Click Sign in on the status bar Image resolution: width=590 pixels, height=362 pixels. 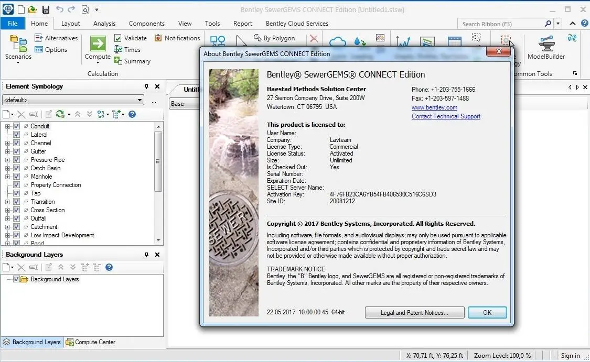pyautogui.click(x=570, y=355)
